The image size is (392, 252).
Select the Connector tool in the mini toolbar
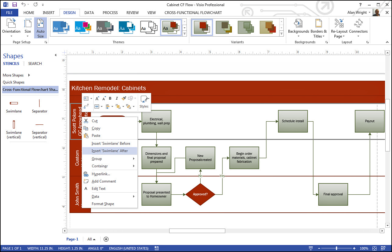(x=86, y=106)
